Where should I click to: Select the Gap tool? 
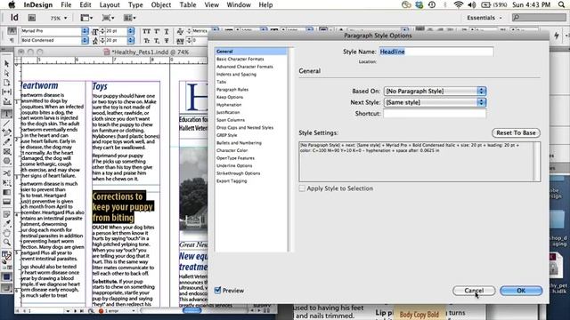pyautogui.click(x=6, y=92)
